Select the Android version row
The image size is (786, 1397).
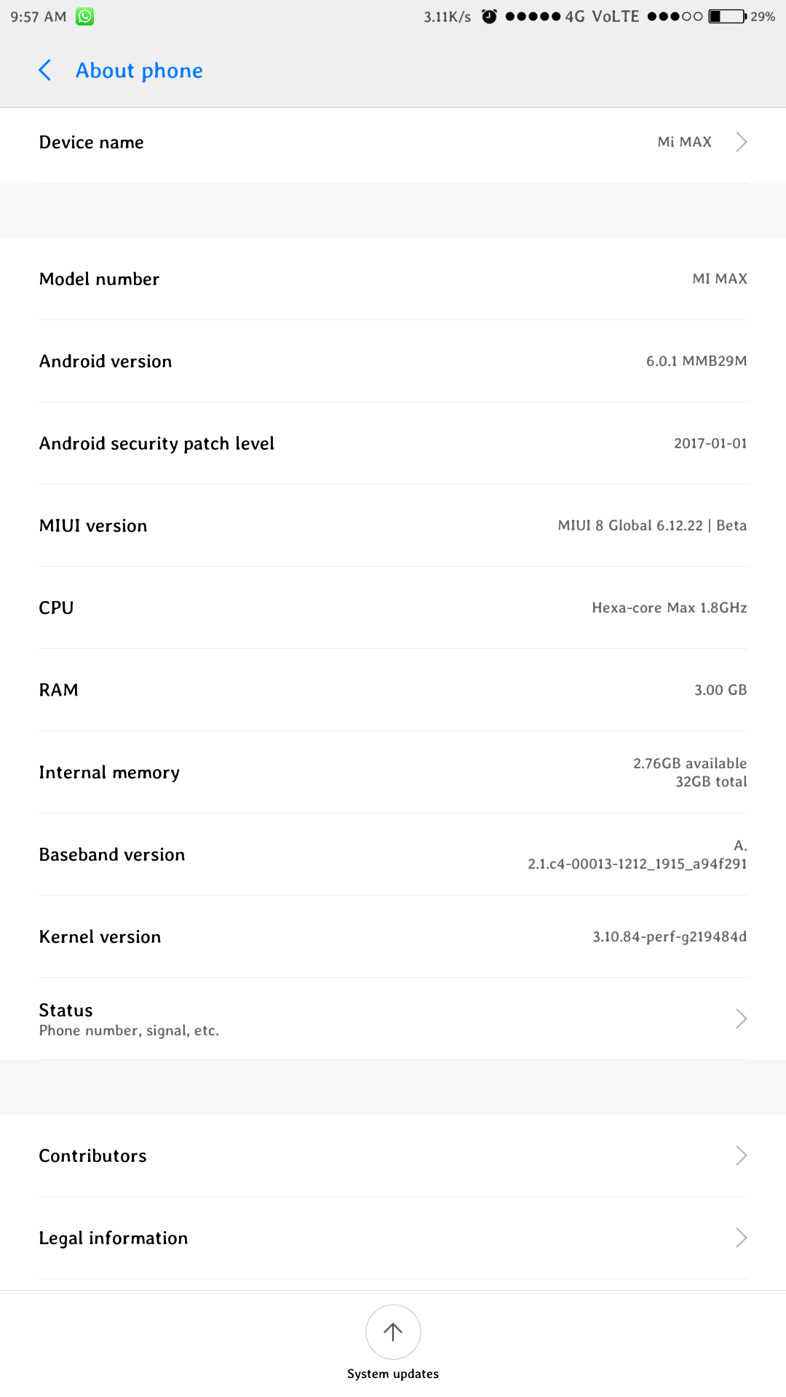pyautogui.click(x=393, y=361)
